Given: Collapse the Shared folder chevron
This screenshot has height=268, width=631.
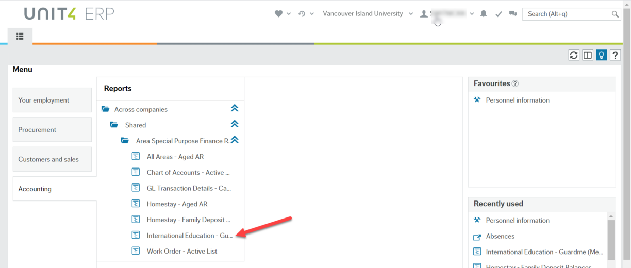Looking at the screenshot, I should pyautogui.click(x=235, y=124).
